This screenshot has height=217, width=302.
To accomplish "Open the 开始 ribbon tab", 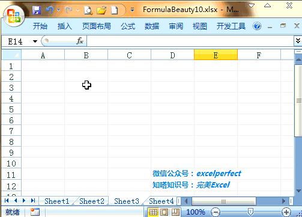I will (x=40, y=26).
